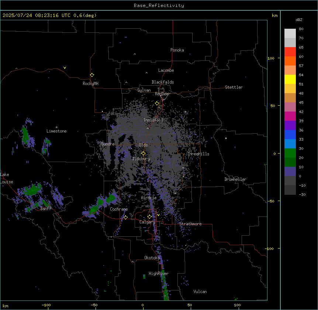Image resolution: width=318 pixels, height=310 pixels.
Task: Click the Olds label
Action: [143, 145]
